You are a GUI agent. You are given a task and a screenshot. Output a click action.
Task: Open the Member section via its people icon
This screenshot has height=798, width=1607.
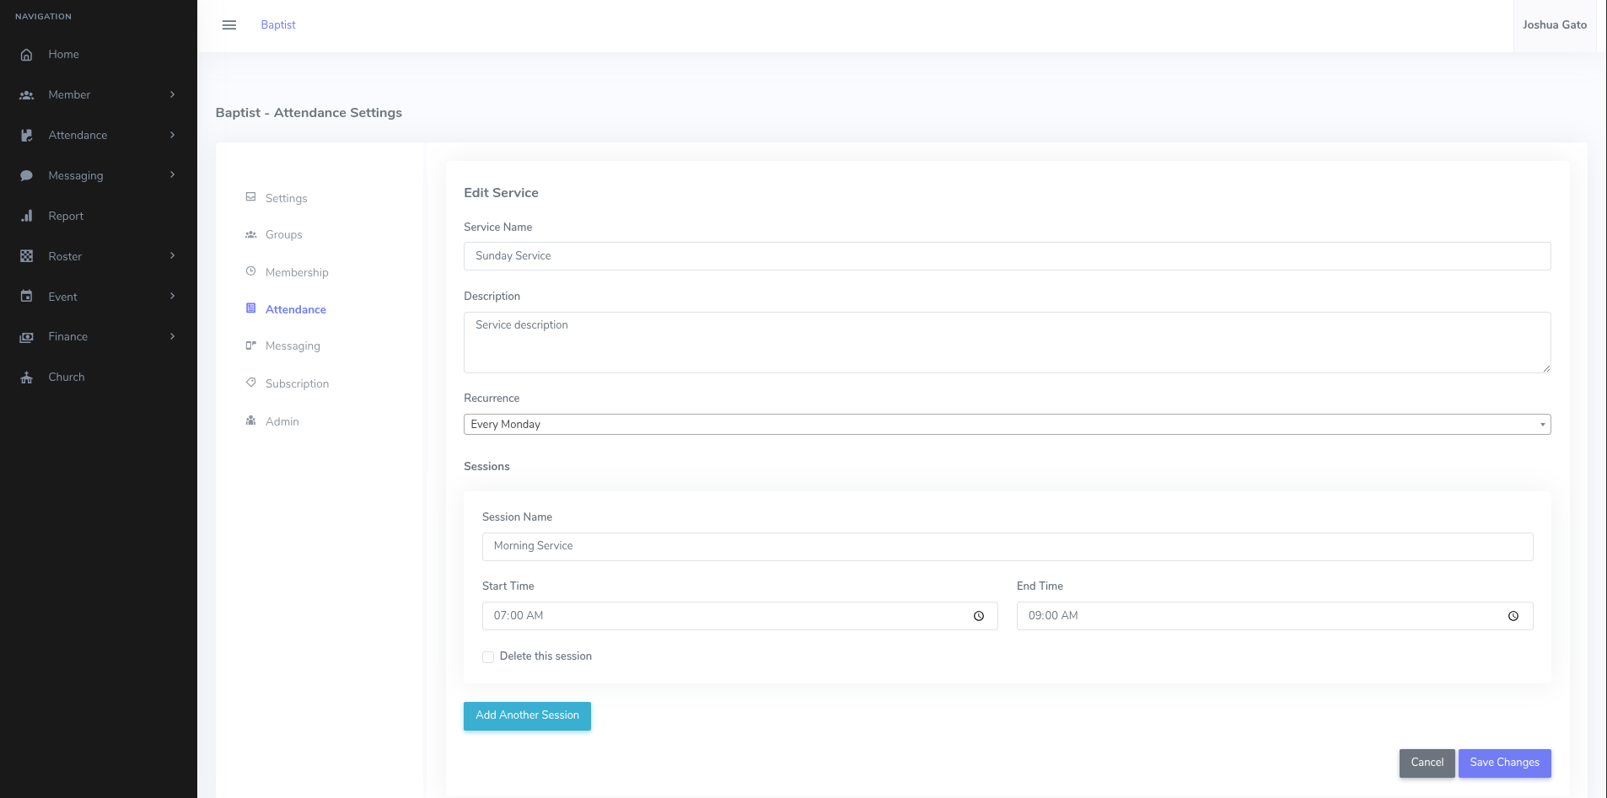pyautogui.click(x=27, y=94)
